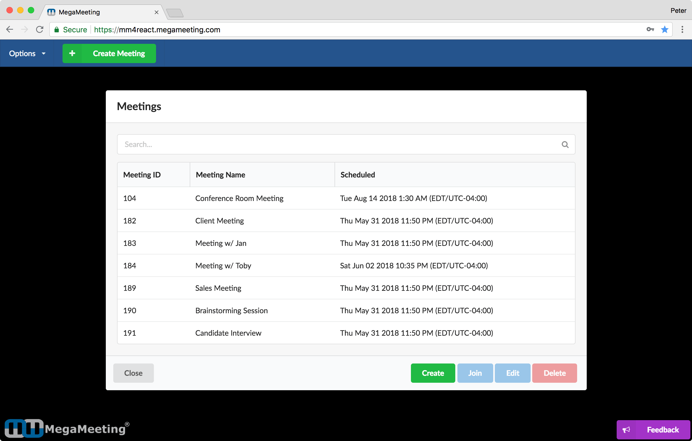
Task: Expand the Options chevron arrow
Action: (44, 53)
